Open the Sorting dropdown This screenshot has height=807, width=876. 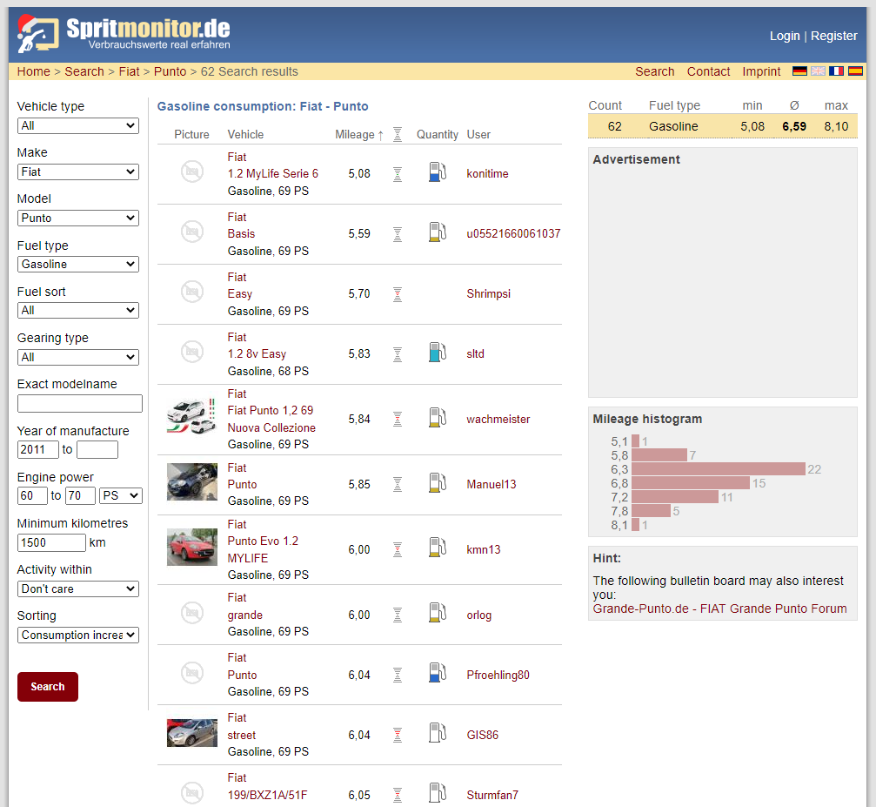[x=78, y=635]
